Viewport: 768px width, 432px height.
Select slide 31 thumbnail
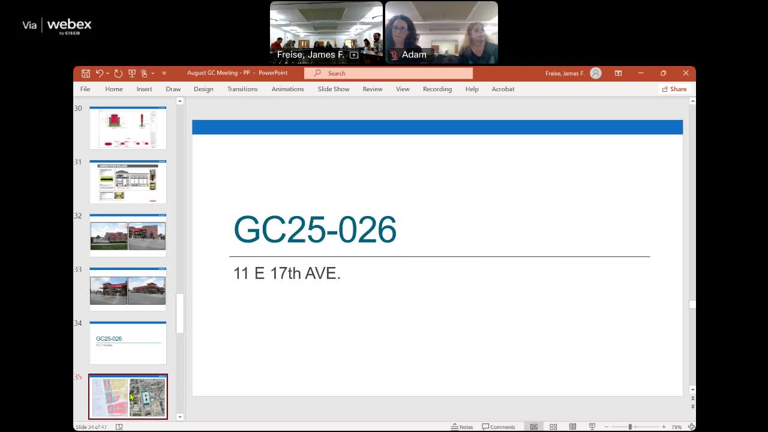[128, 182]
